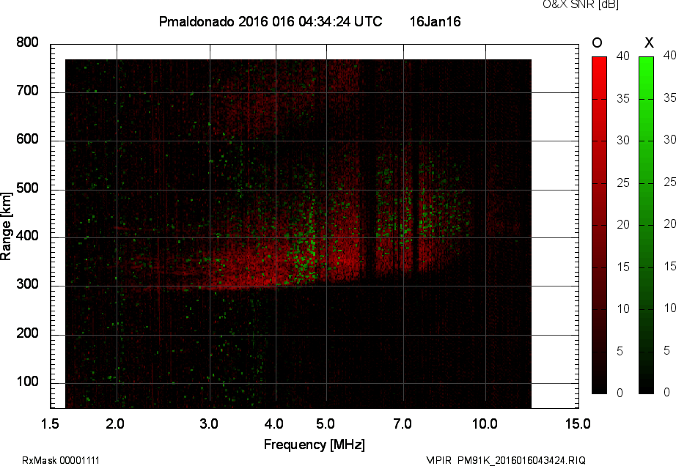
Task: Click the 40 tick on the O colorbar
Action: [x=623, y=56]
